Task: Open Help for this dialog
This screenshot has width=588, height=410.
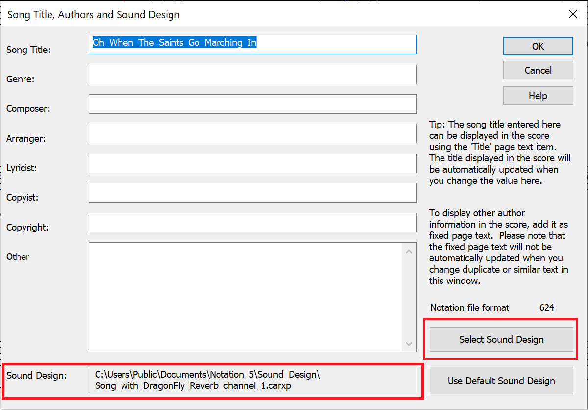Action: point(538,96)
